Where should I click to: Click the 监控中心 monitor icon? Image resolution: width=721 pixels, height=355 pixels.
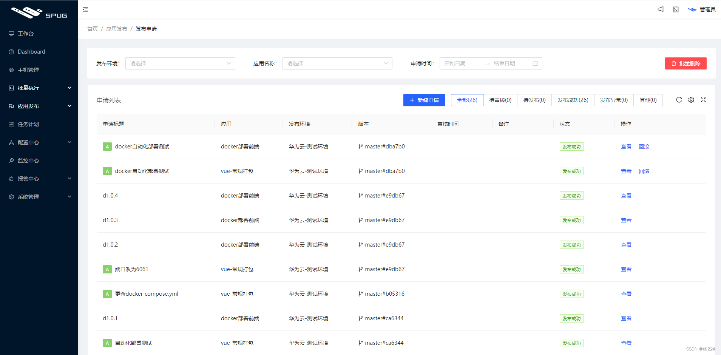pos(11,161)
